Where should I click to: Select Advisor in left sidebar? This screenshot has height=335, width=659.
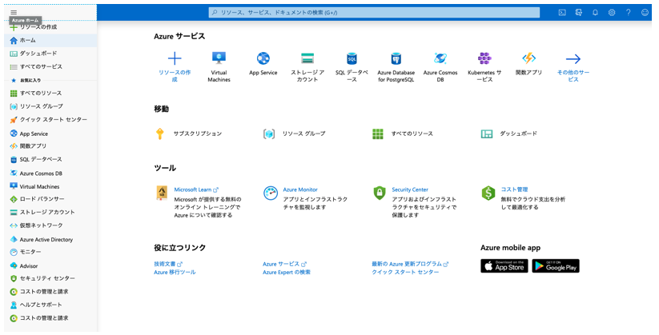(x=51, y=265)
